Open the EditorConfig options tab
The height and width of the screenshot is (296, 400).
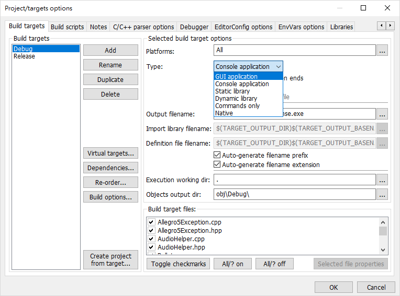pos(243,27)
